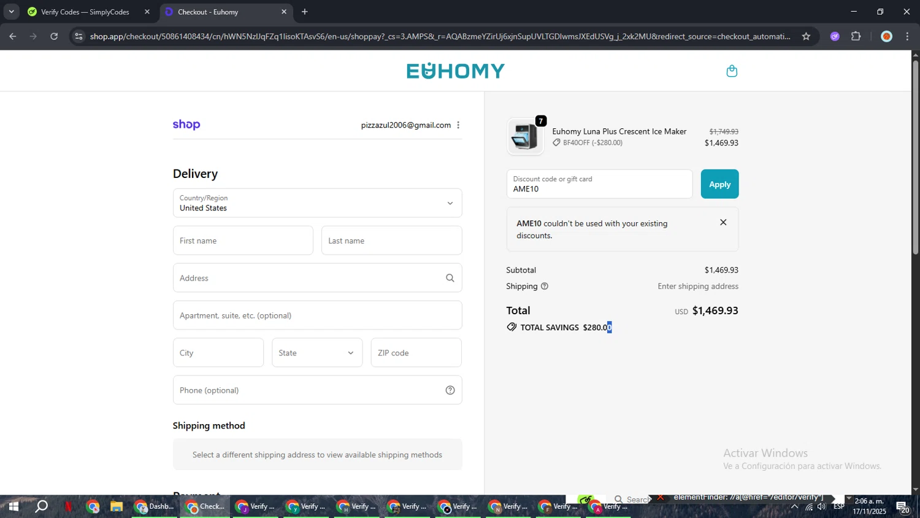
Task: Click the total amount $1,469.93
Action: pyautogui.click(x=715, y=311)
